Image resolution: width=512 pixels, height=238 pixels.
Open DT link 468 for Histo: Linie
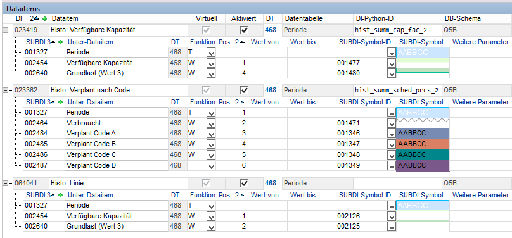pyautogui.click(x=271, y=183)
